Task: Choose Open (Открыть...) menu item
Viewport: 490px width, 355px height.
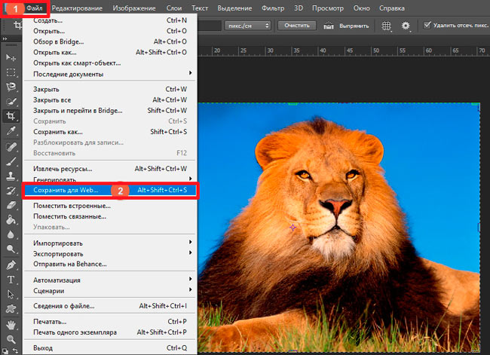Action: pyautogui.click(x=110, y=31)
